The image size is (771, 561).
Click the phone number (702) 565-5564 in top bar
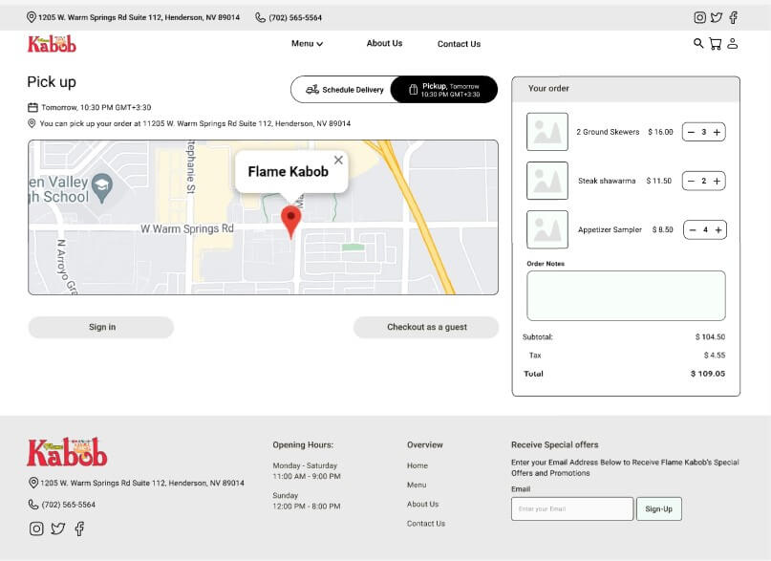tap(295, 18)
